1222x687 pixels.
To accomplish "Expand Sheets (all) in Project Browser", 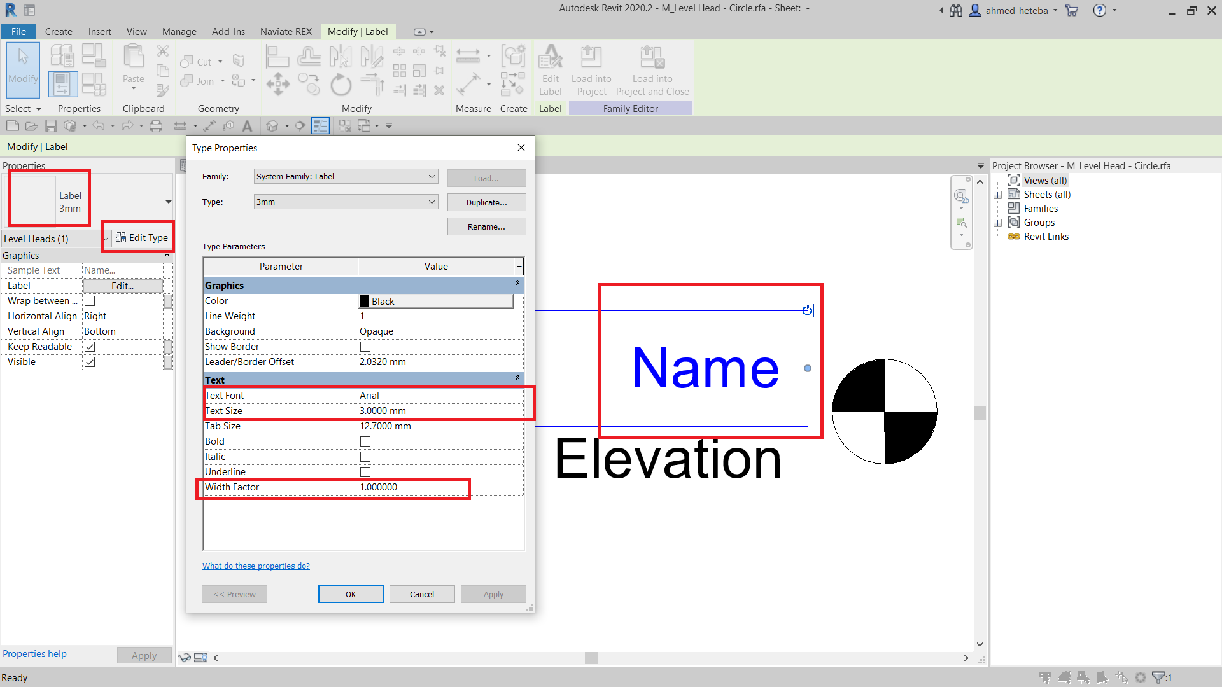I will (997, 194).
